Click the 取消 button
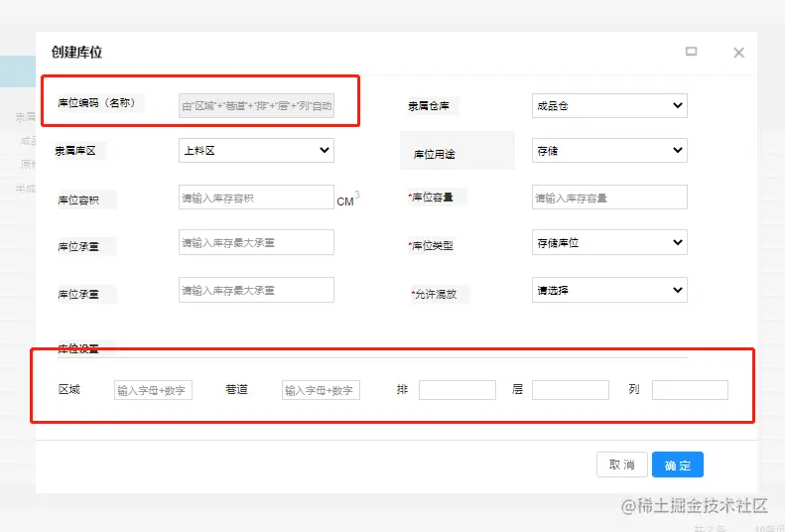This screenshot has height=532, width=785. [x=622, y=465]
